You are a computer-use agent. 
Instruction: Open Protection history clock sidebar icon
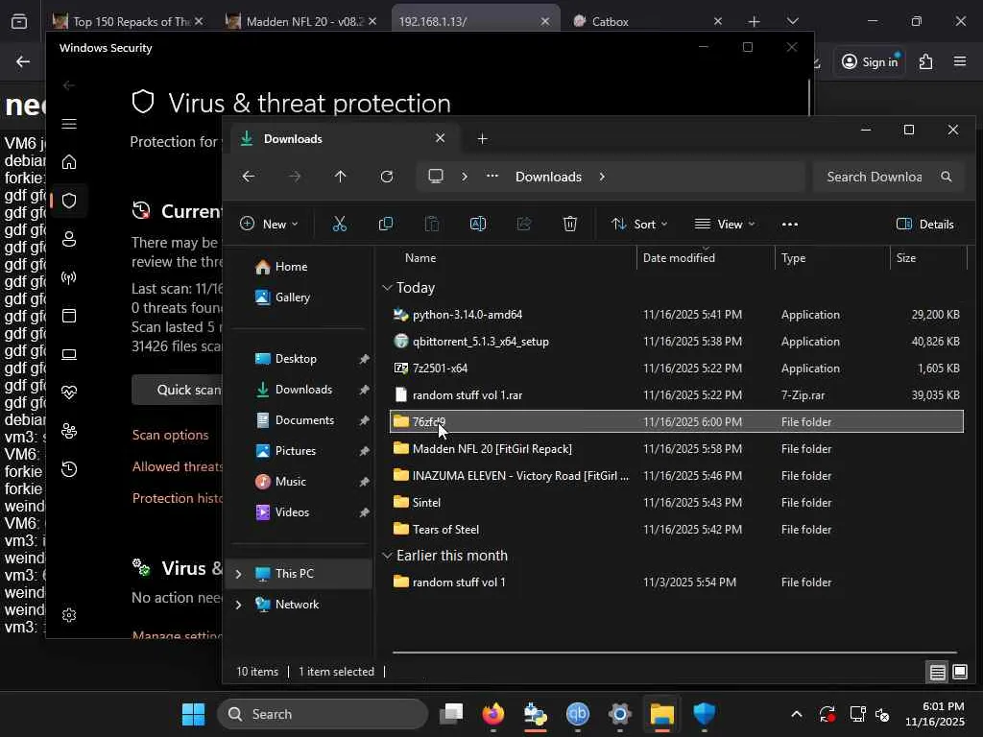tap(69, 469)
